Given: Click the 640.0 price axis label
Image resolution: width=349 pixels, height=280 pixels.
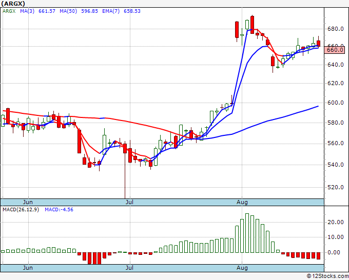Looking at the screenshot, I should tap(336, 65).
